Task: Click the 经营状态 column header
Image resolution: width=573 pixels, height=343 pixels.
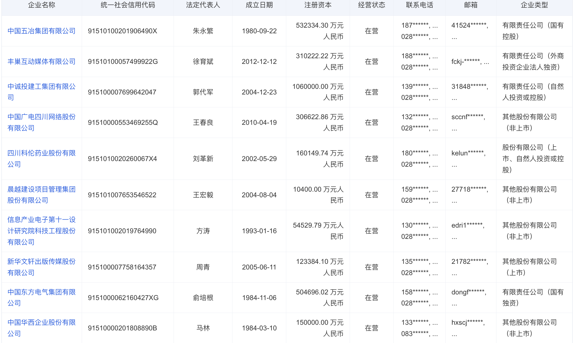Action: (372, 5)
